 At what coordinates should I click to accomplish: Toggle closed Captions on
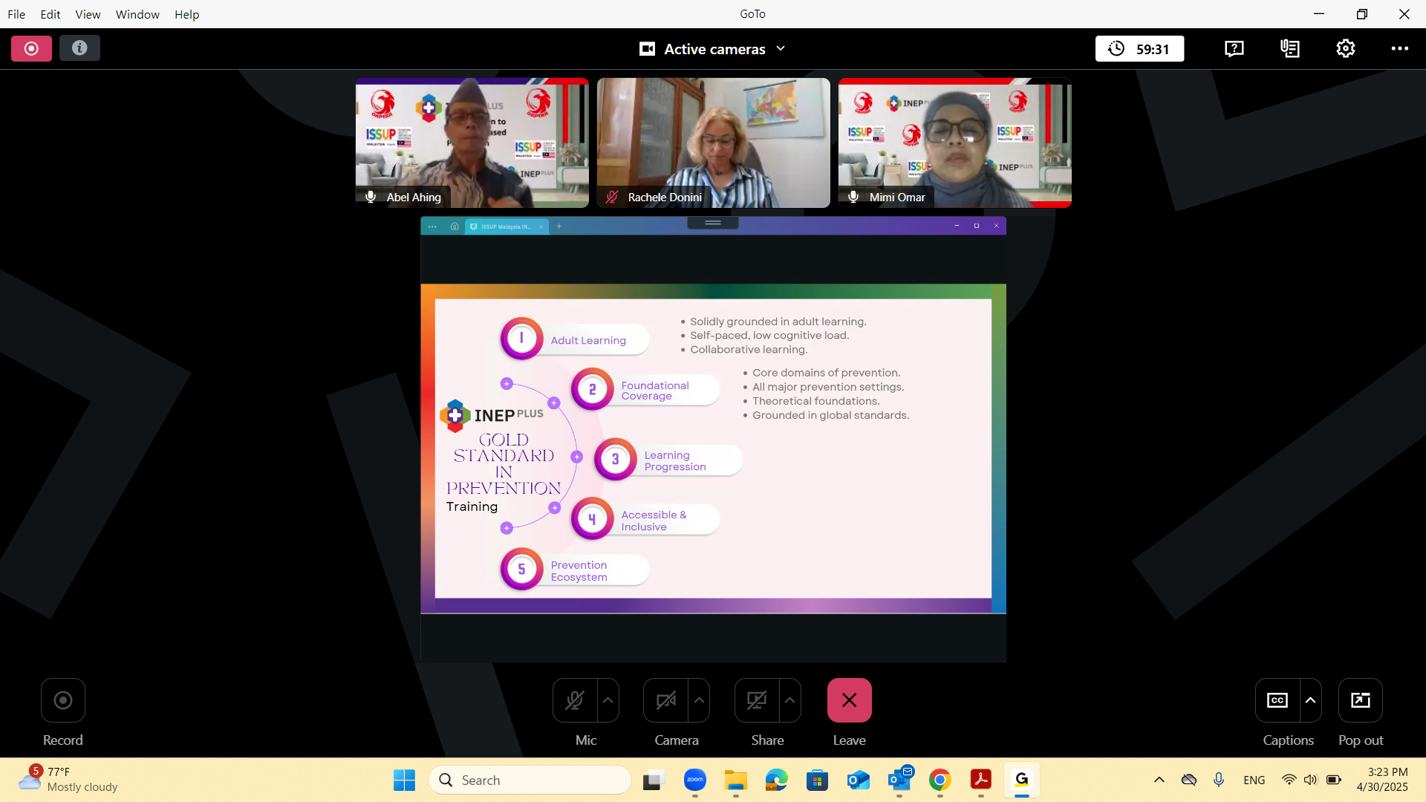click(x=1277, y=700)
